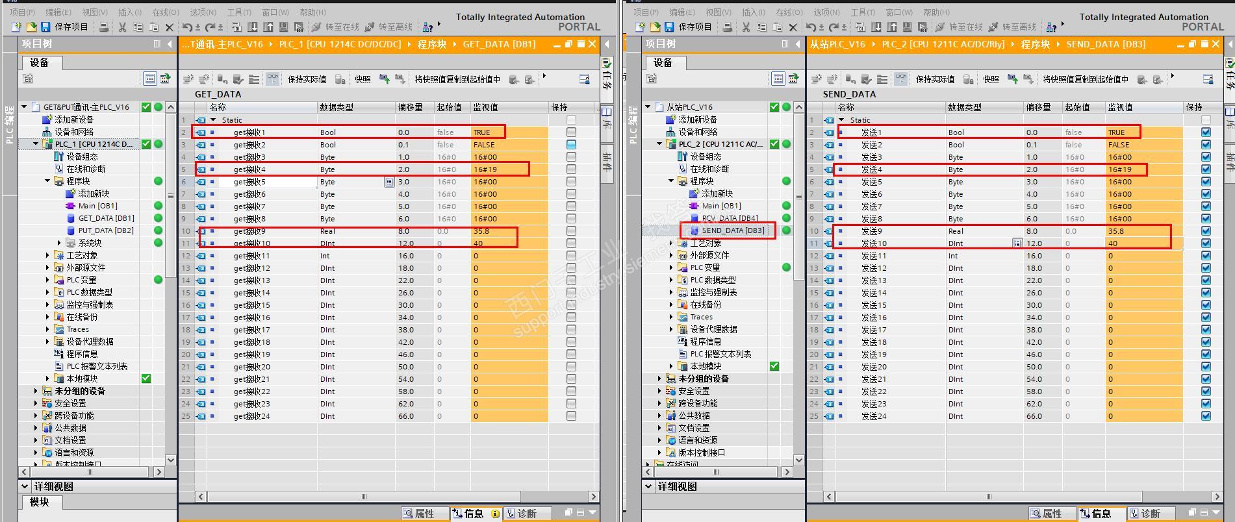The width and height of the screenshot is (1235, 522).
Task: Open 项目(P) menu in left window
Action: (x=23, y=12)
